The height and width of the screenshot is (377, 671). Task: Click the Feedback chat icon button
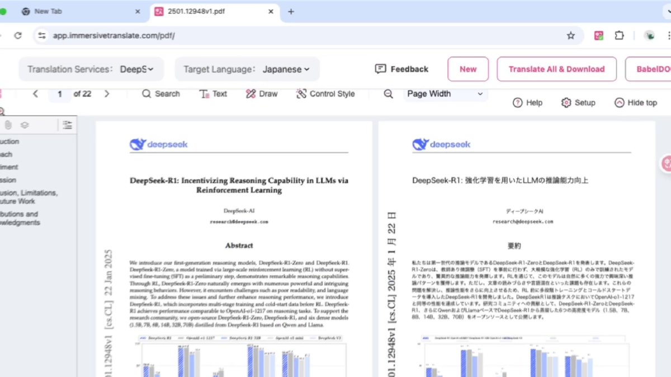click(401, 69)
